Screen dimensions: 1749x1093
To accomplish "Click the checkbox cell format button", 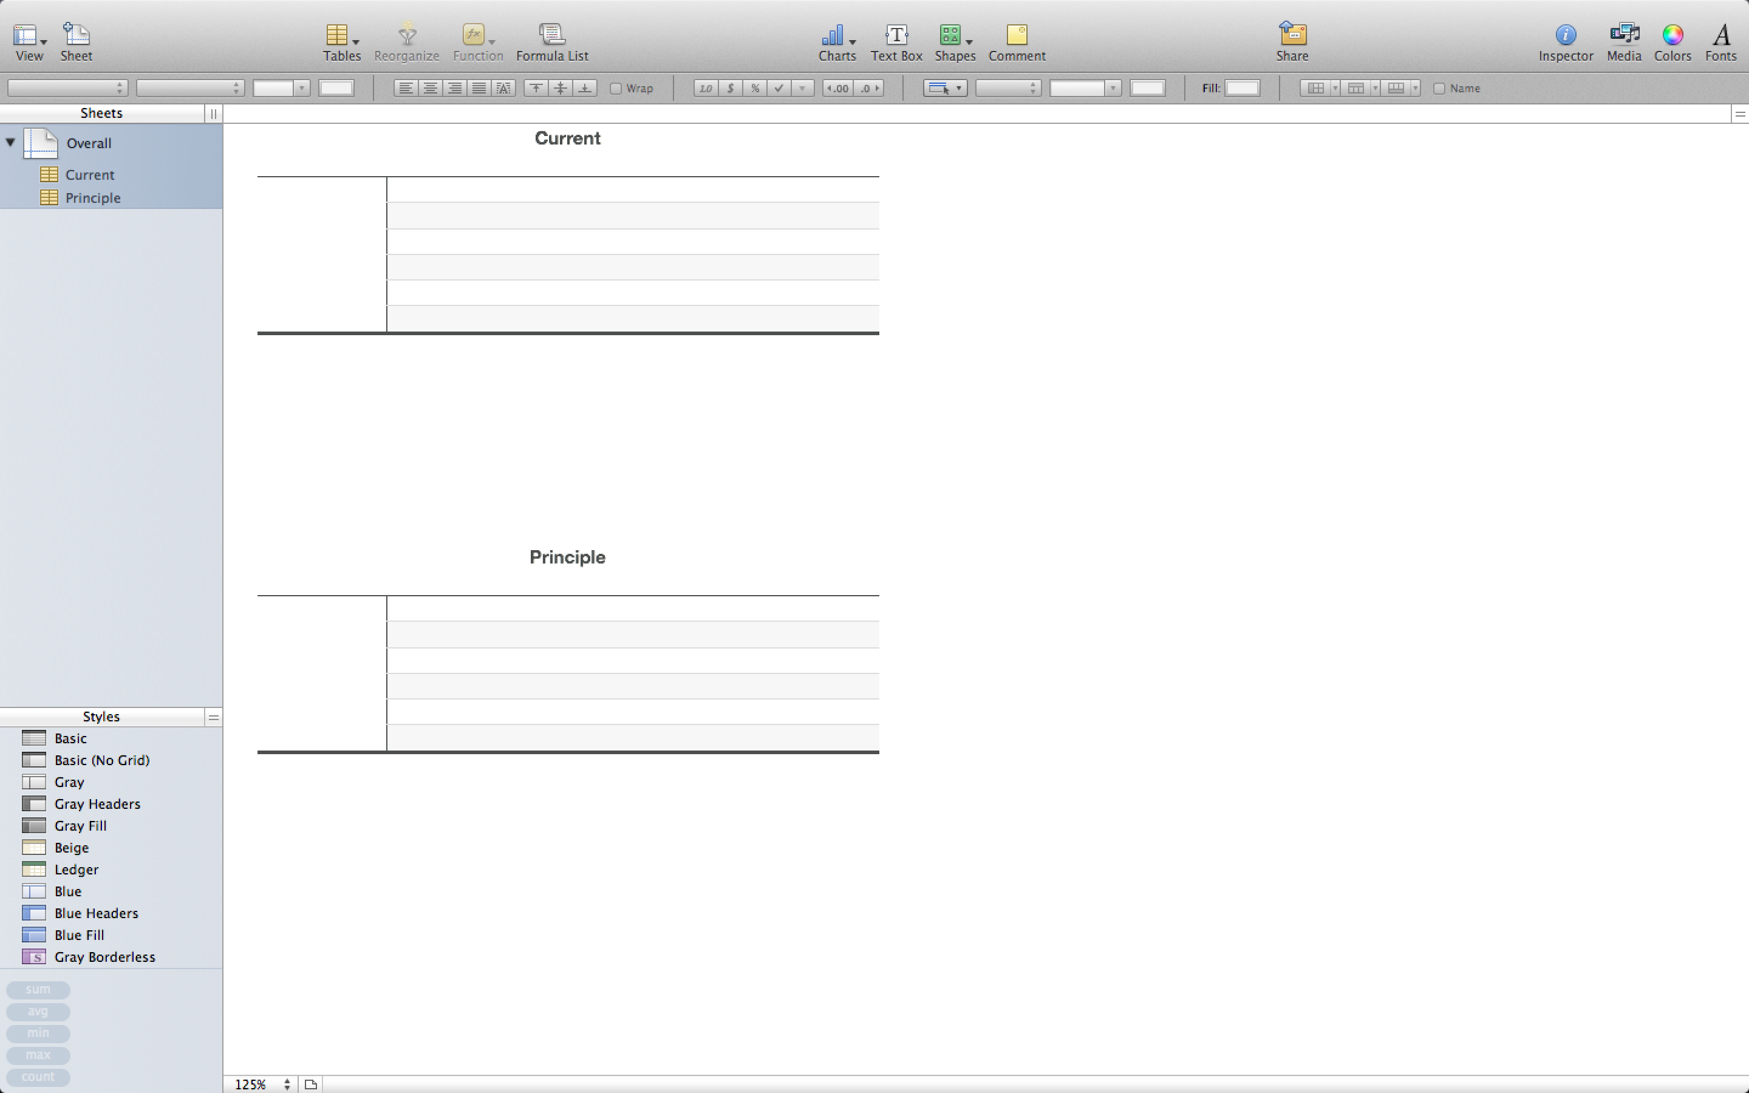I will 779,88.
